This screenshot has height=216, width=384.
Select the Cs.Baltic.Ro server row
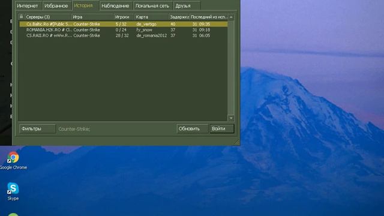pos(124,24)
